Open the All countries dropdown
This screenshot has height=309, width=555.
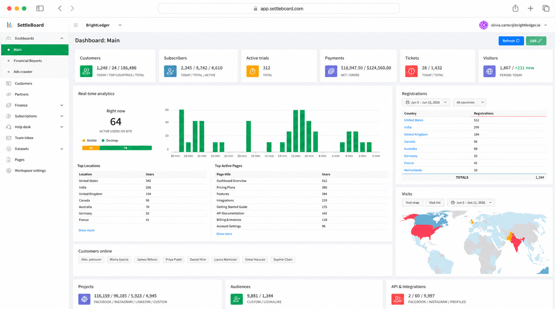click(x=470, y=103)
